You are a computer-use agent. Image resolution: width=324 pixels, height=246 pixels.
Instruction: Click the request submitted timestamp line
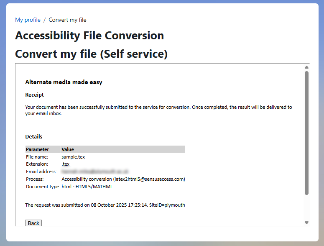pos(105,205)
